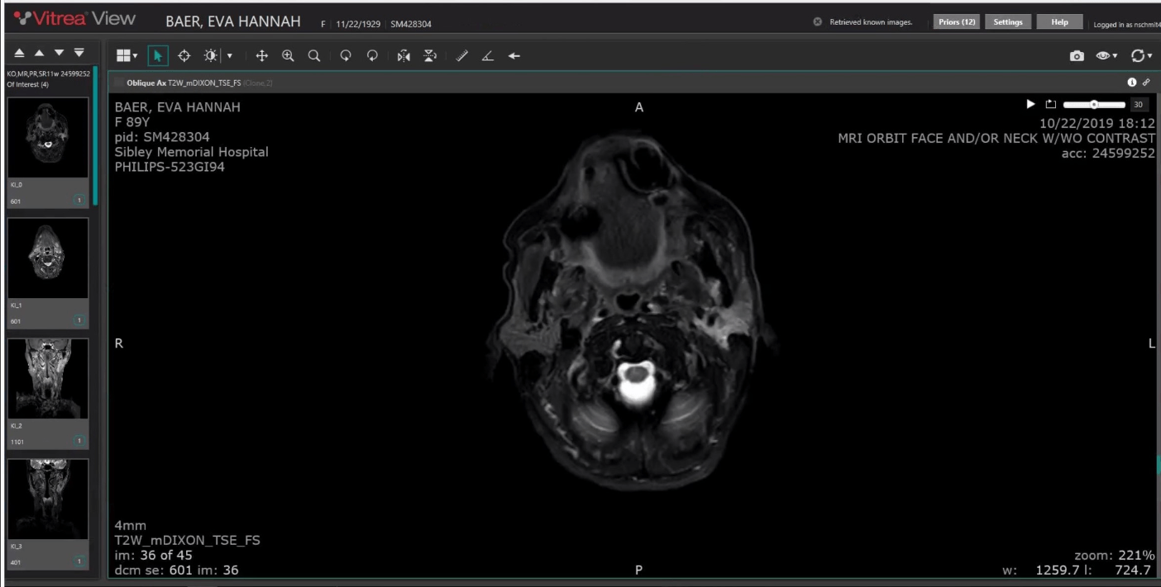
Task: Rotate image counterclockwise
Action: pos(346,55)
